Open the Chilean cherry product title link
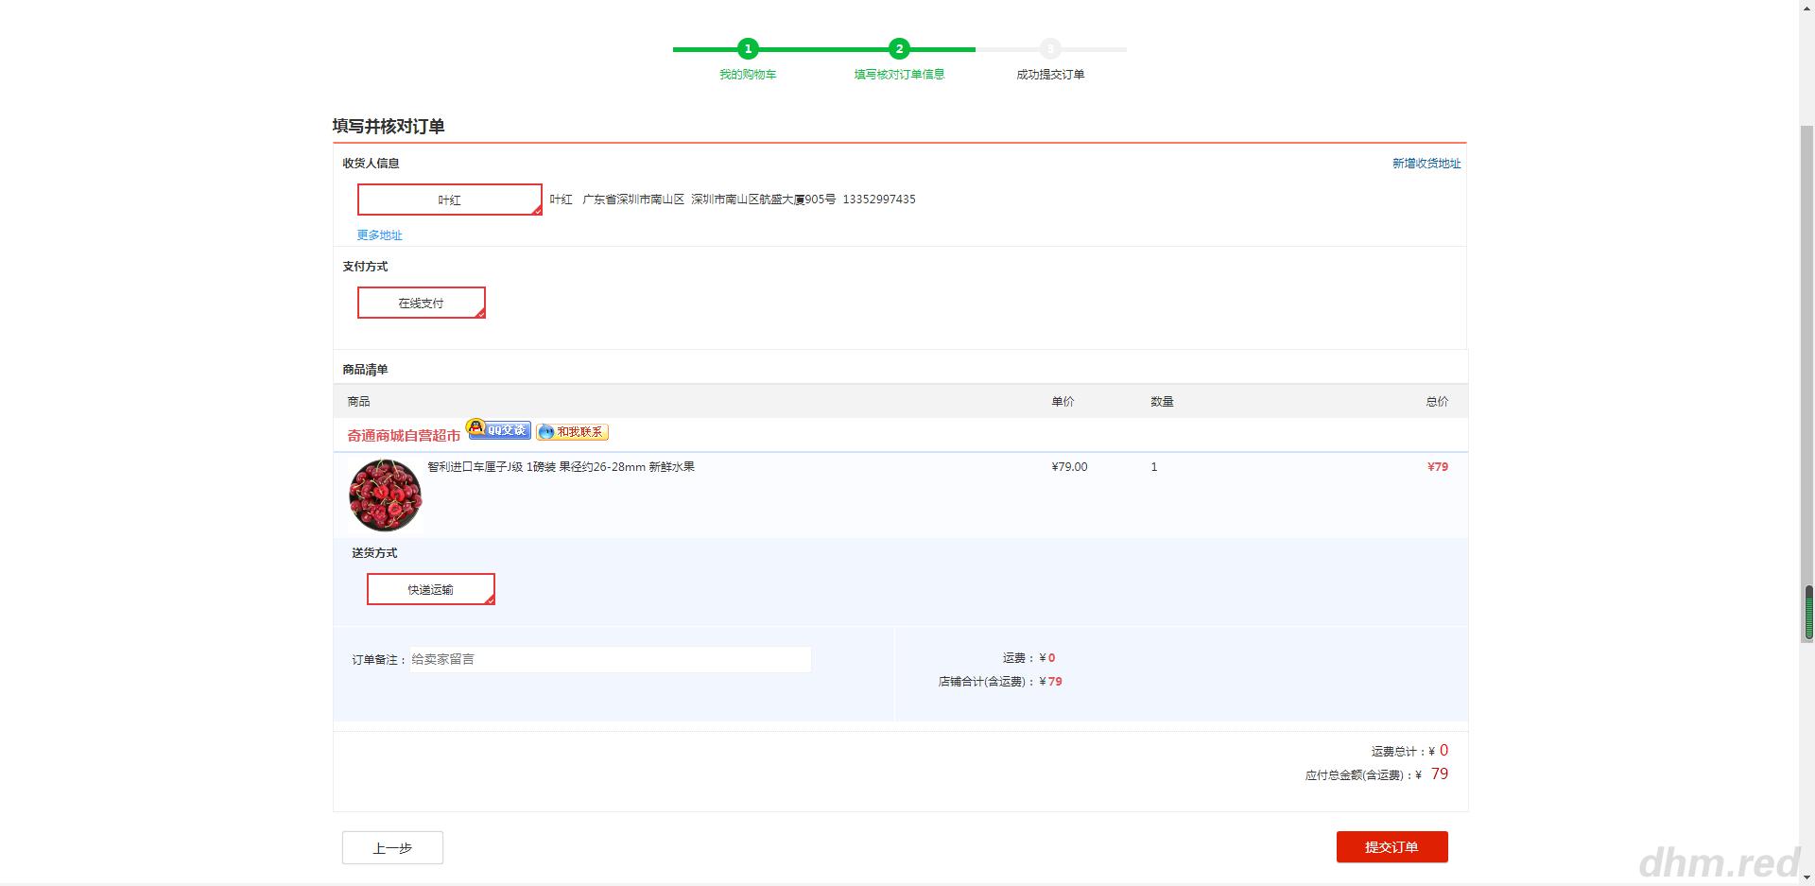Viewport: 1815px width, 886px height. (561, 467)
